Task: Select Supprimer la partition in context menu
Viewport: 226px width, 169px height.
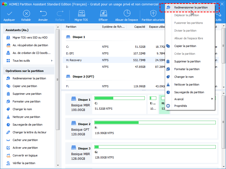Action: click(187, 61)
